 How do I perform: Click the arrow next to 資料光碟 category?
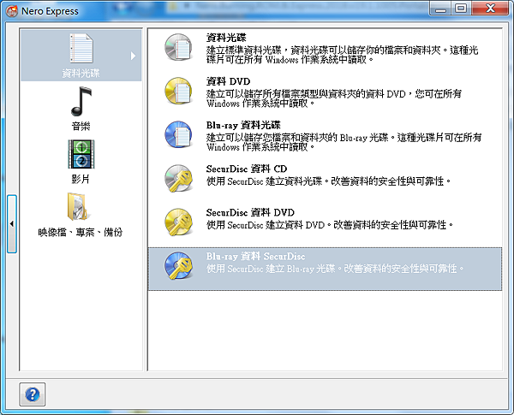click(x=133, y=56)
